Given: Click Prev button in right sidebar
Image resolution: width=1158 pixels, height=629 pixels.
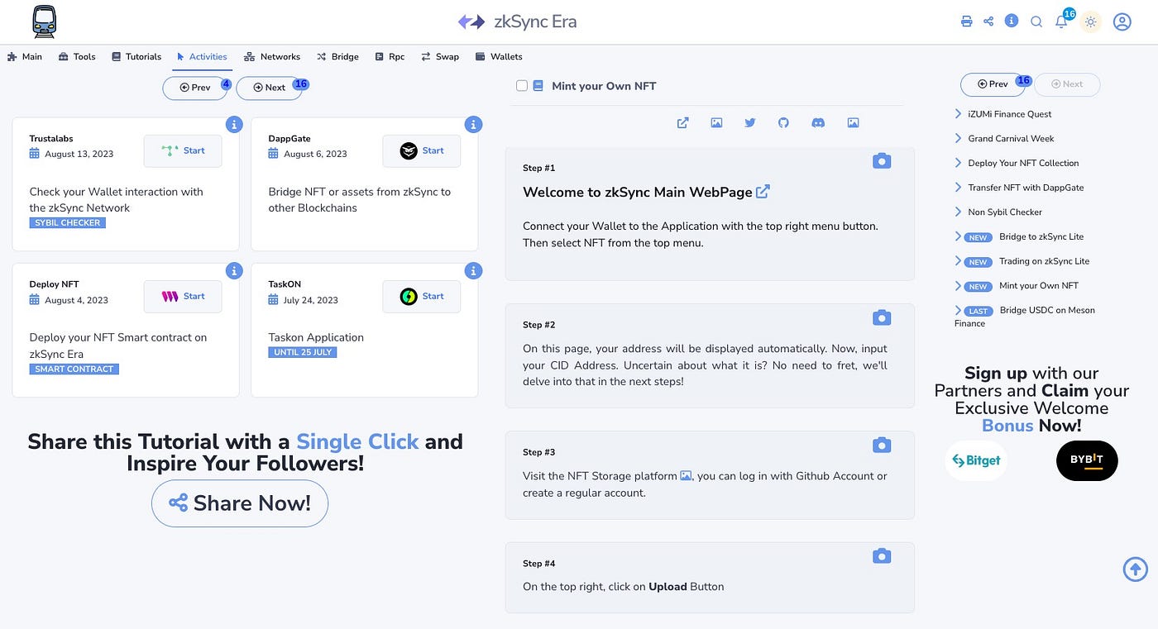Looking at the screenshot, I should pos(993,84).
